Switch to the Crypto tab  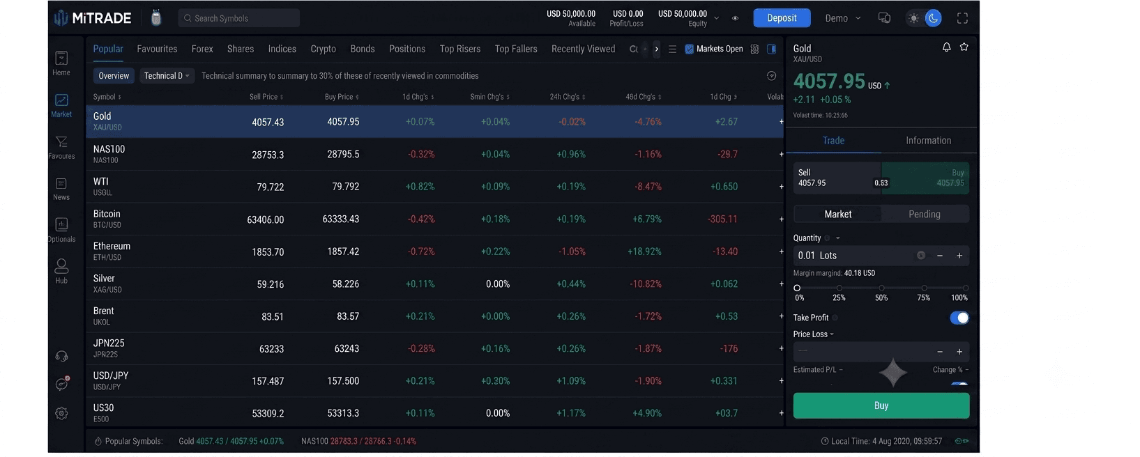coord(323,49)
